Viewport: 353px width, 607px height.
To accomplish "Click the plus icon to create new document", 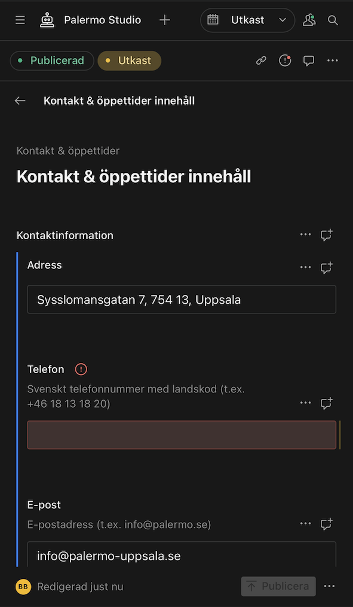I will (x=164, y=20).
